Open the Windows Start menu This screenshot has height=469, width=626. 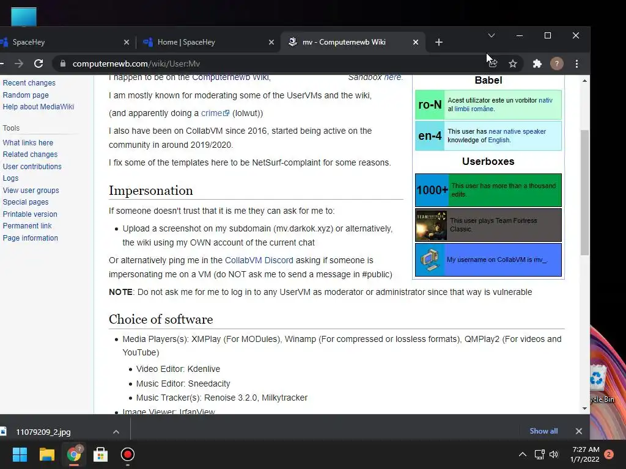pos(20,454)
